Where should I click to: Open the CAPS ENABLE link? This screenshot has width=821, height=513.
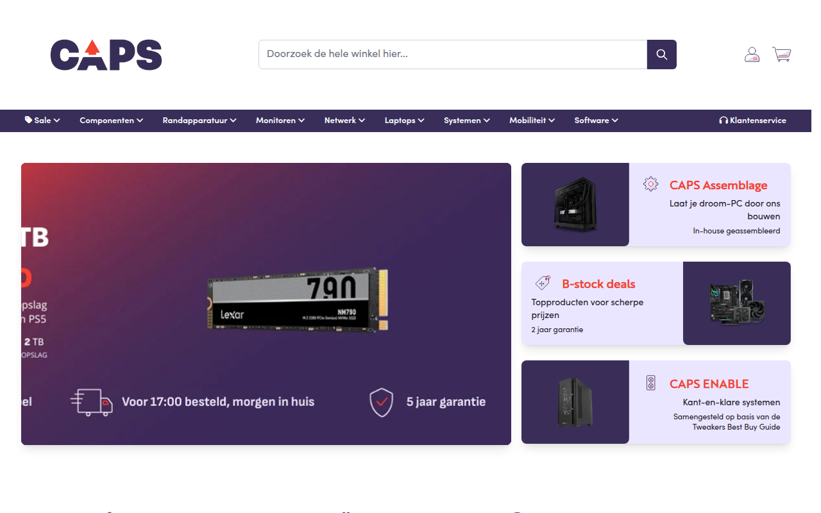tap(709, 384)
